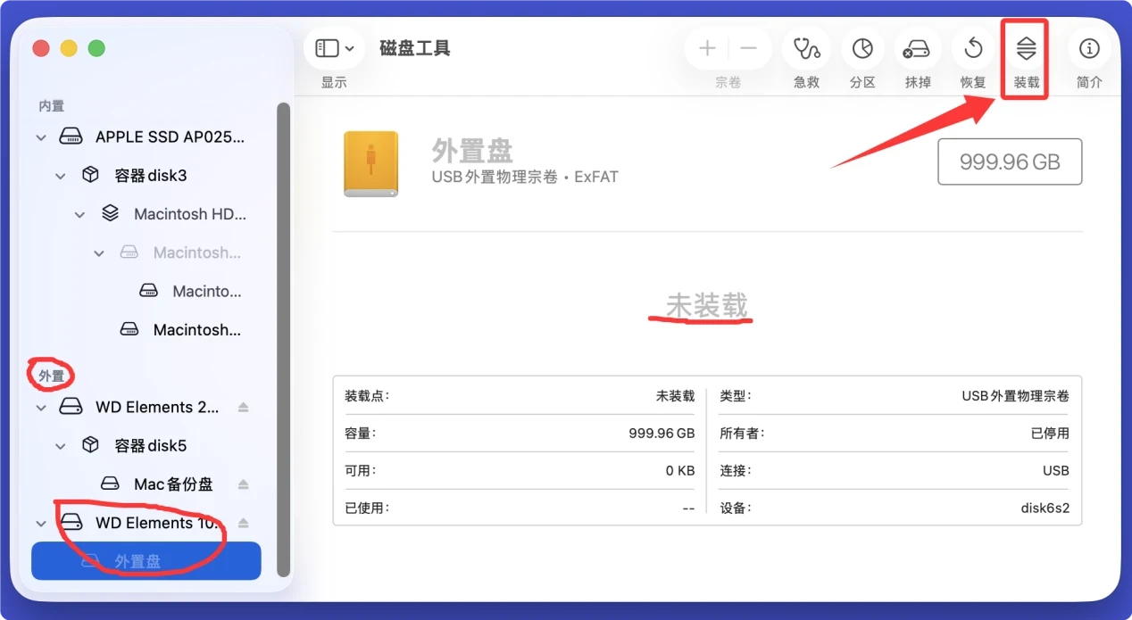
Task: Collapse 容器 disk3 tree row
Action: (x=60, y=176)
